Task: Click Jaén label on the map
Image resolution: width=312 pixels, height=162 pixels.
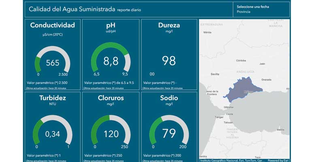Action: coord(262,64)
